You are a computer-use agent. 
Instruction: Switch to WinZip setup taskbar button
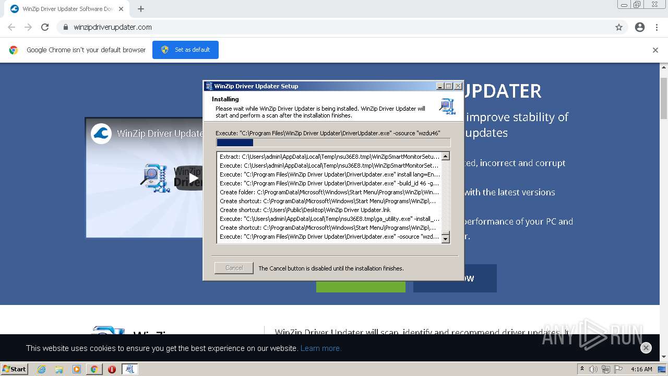click(x=129, y=369)
